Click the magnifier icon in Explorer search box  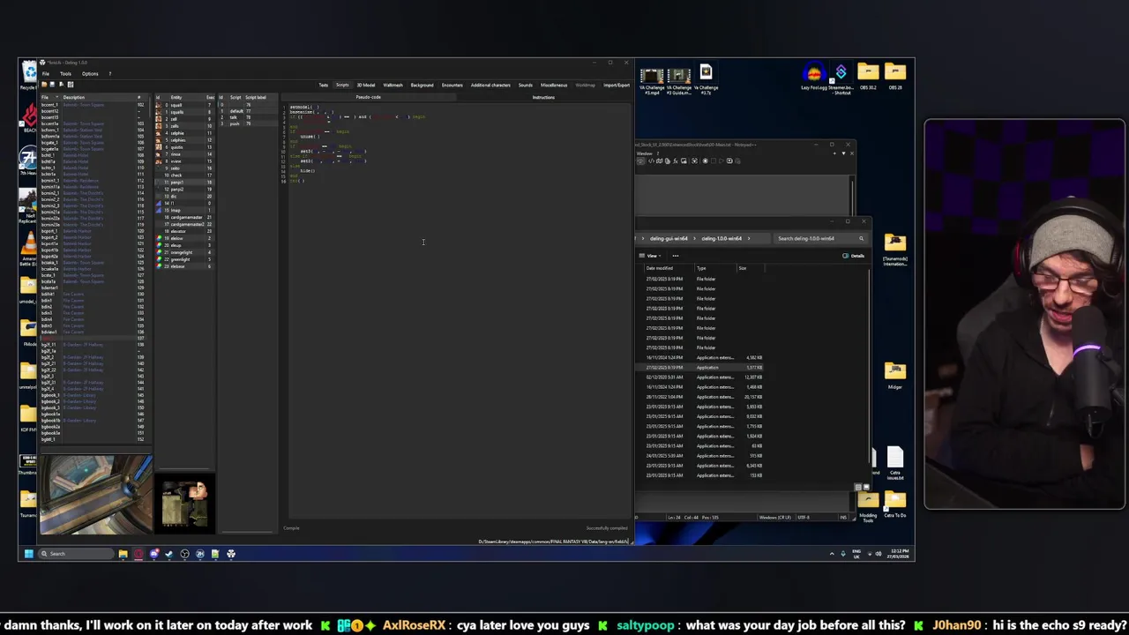[x=861, y=238]
